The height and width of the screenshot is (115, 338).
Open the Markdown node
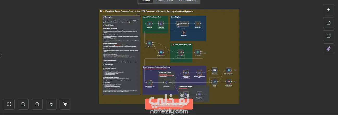(x=215, y=70)
